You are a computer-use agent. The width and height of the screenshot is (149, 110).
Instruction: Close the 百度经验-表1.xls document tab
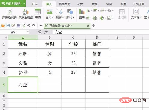click(88, 26)
